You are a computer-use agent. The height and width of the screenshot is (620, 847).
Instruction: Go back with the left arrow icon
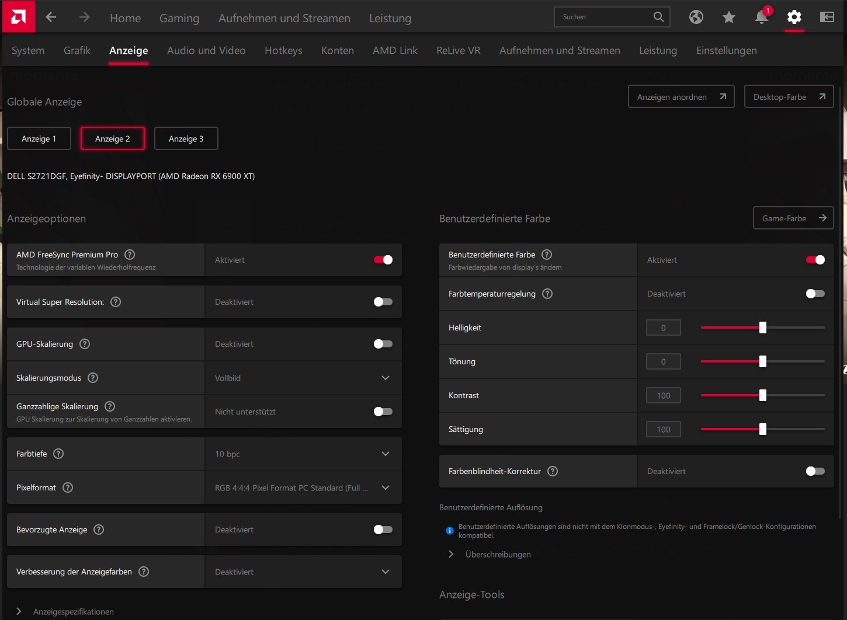51,17
